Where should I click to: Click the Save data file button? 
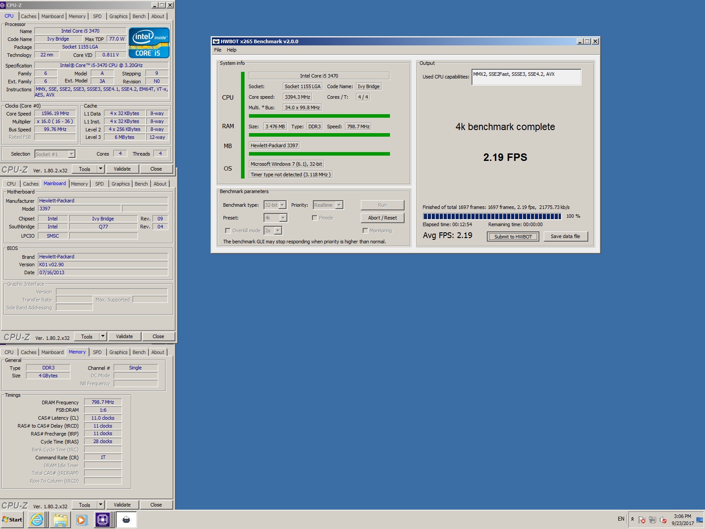(565, 236)
